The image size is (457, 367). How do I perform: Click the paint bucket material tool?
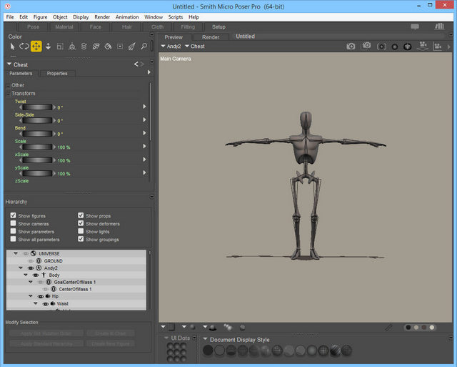(107, 47)
